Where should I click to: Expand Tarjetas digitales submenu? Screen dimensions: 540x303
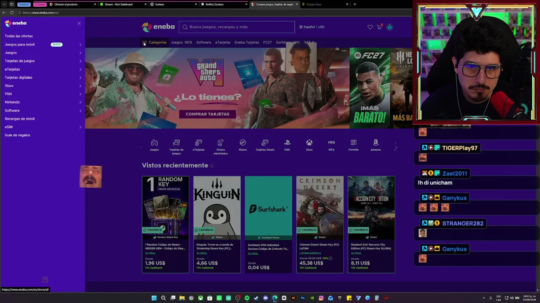pos(80,77)
